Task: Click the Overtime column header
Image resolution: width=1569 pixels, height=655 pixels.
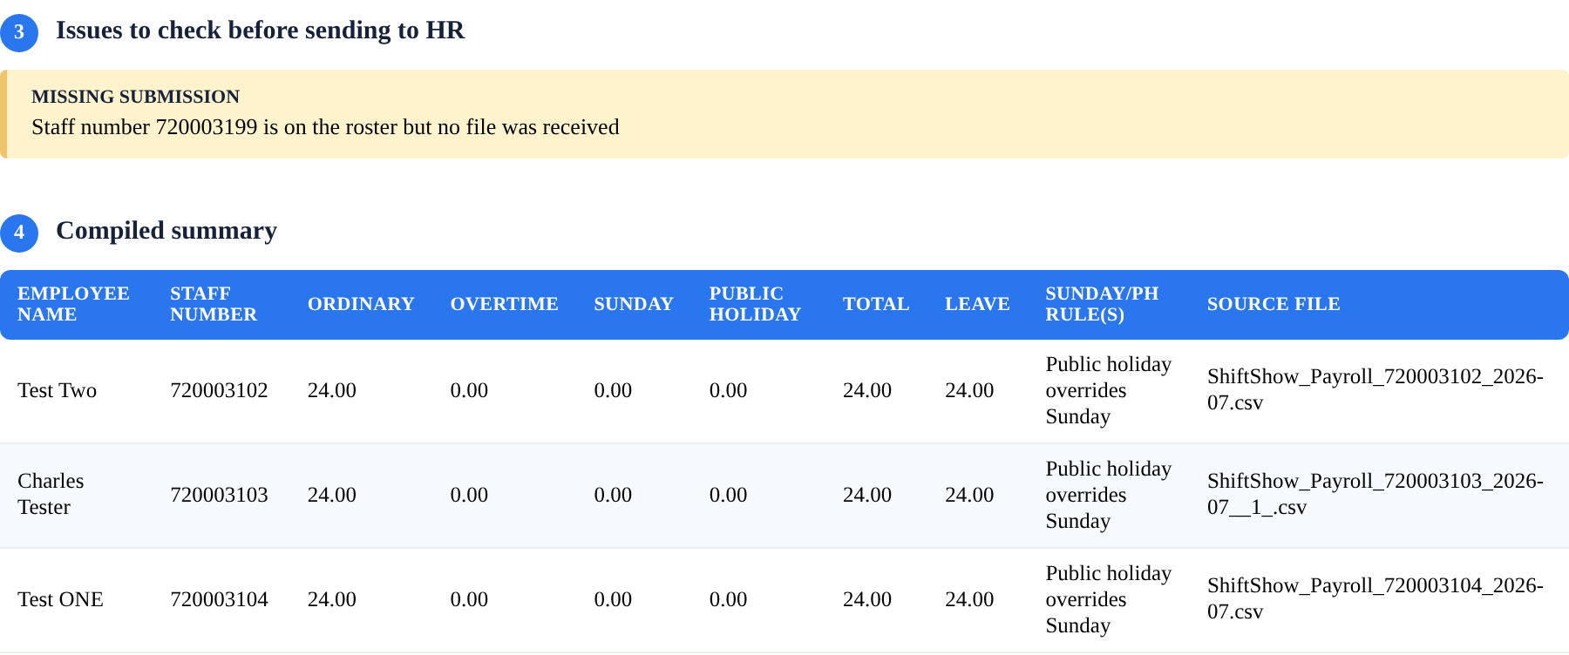Action: pos(504,304)
